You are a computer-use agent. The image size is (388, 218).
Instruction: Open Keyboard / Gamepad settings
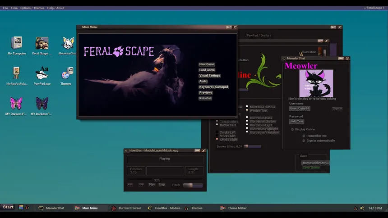click(213, 87)
